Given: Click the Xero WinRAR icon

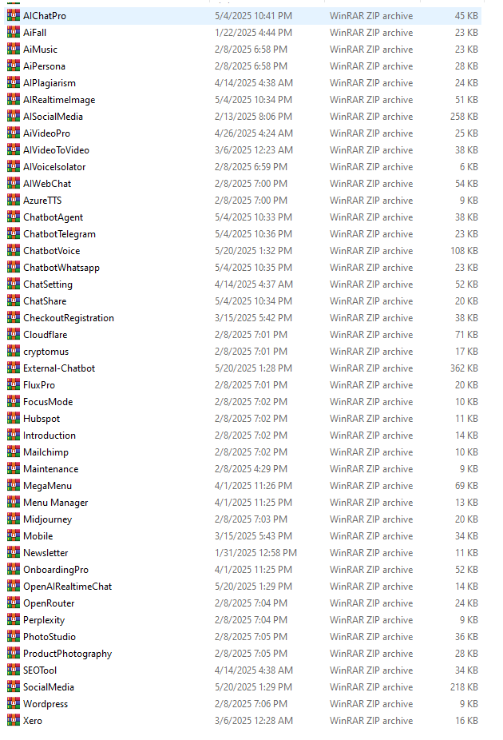Looking at the screenshot, I should coord(14,721).
